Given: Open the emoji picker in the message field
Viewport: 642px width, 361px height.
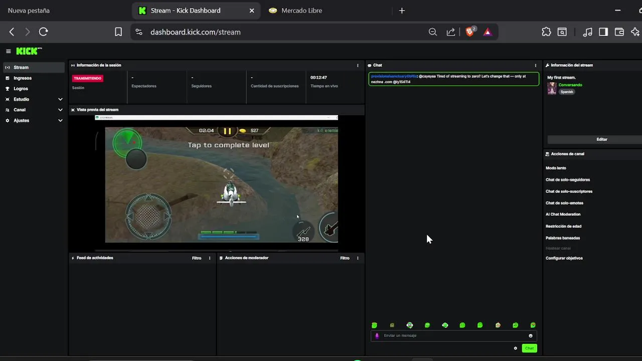Looking at the screenshot, I should (531, 336).
